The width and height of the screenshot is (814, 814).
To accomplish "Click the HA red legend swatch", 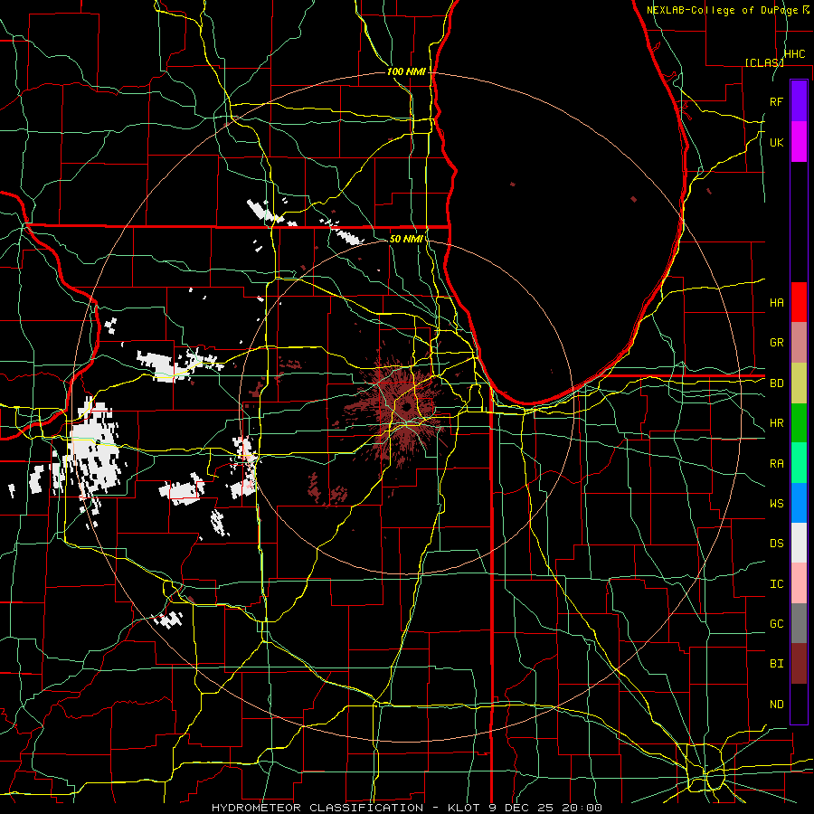I will 799,302.
